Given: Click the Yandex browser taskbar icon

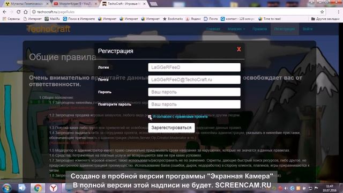Looking at the screenshot, I should pyautogui.click(x=53, y=188).
